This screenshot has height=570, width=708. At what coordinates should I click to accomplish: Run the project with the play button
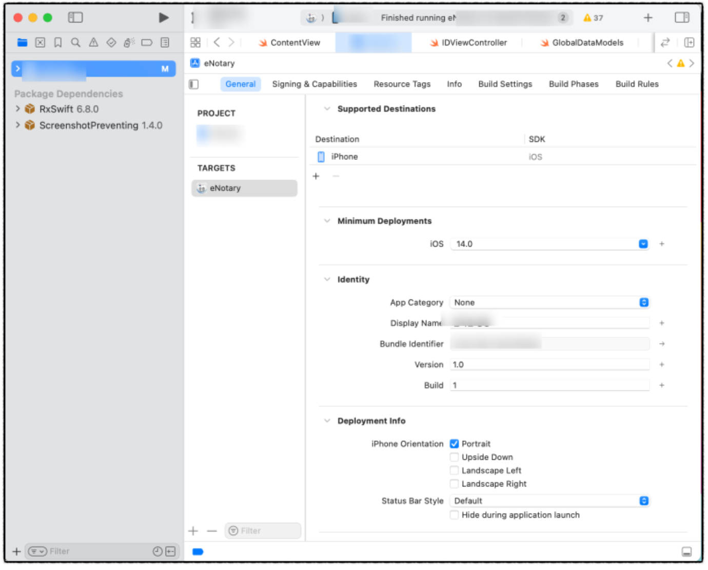point(164,18)
